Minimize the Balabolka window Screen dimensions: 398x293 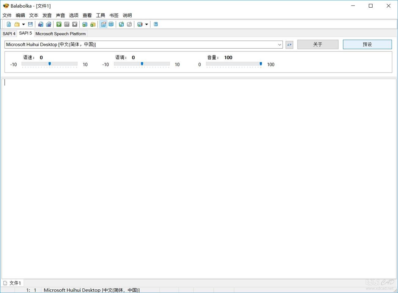(x=353, y=6)
